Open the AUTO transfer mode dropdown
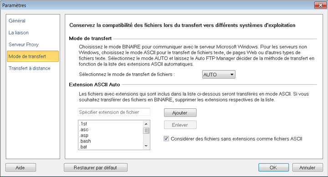This screenshot has height=177, width=328. tap(219, 75)
